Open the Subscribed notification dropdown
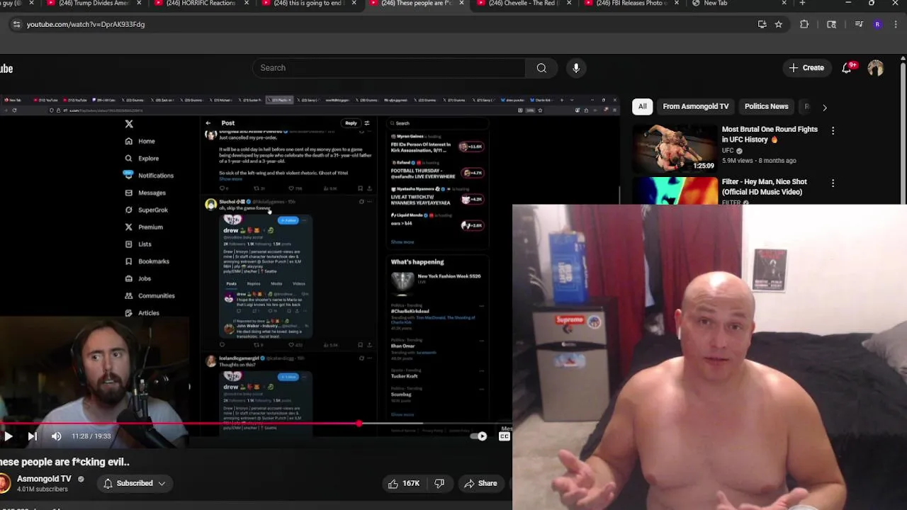Viewport: 907px width, 510px height. (x=134, y=483)
